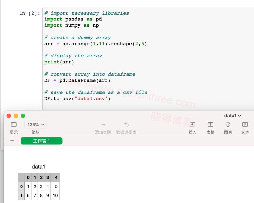The image size is (254, 203).
Task: Click the green full-screen window button
Action: tap(23, 116)
